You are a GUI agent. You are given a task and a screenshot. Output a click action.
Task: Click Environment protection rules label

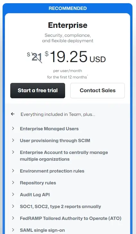52,171
